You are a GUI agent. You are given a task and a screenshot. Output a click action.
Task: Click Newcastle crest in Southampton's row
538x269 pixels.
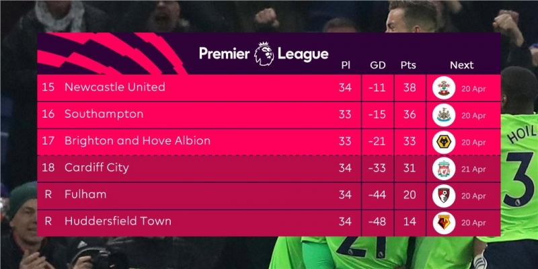pyautogui.click(x=445, y=115)
